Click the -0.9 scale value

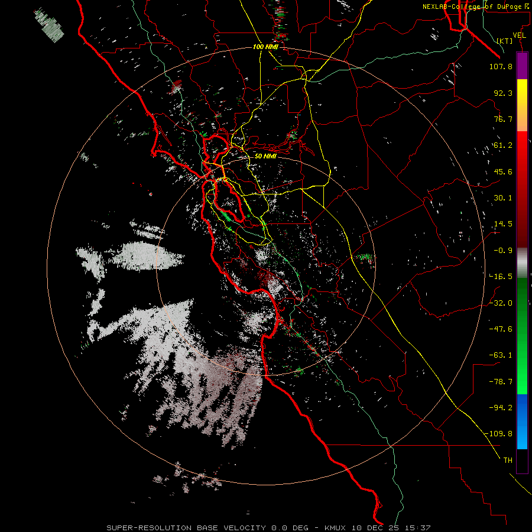click(x=503, y=251)
